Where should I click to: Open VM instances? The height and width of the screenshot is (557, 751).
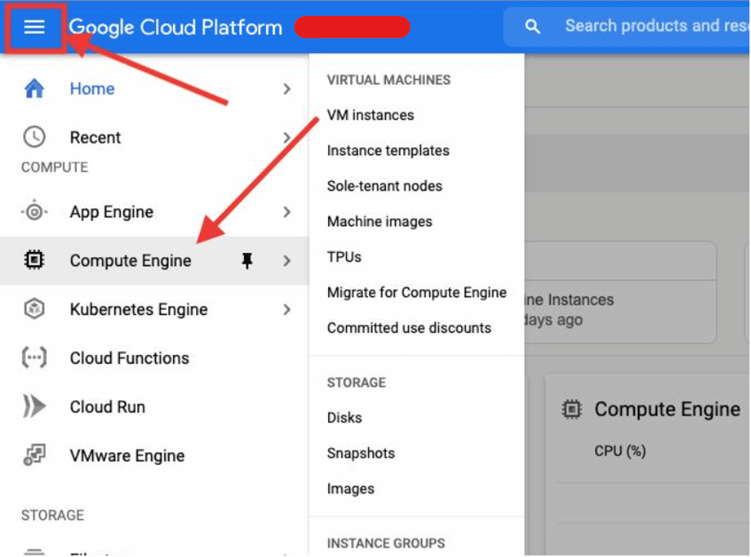coord(371,115)
